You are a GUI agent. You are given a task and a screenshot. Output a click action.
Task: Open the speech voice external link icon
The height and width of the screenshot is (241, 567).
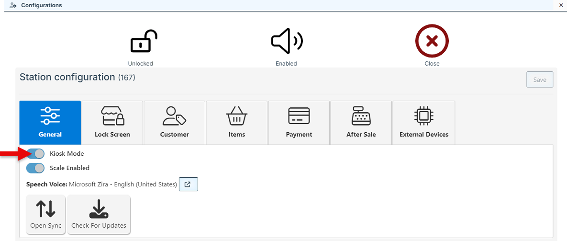click(x=188, y=184)
